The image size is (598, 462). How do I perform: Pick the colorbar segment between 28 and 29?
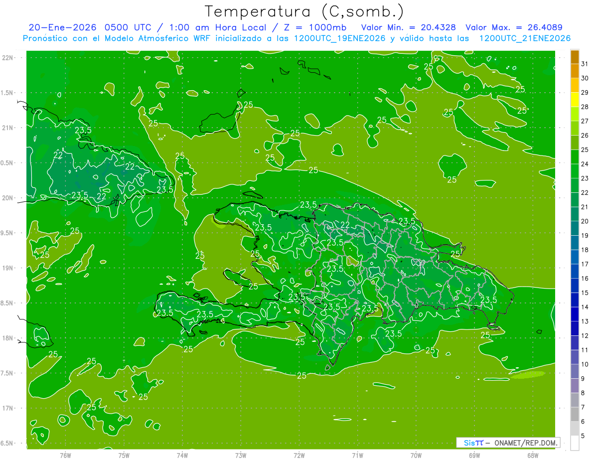[575, 100]
